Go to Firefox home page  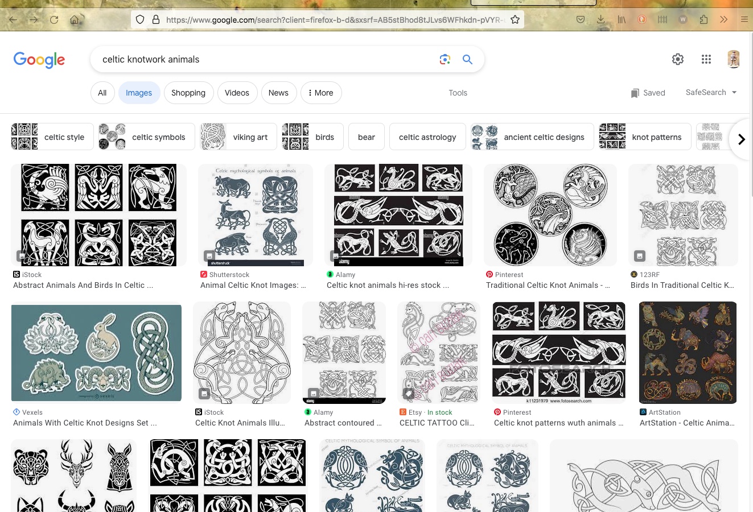tap(75, 20)
